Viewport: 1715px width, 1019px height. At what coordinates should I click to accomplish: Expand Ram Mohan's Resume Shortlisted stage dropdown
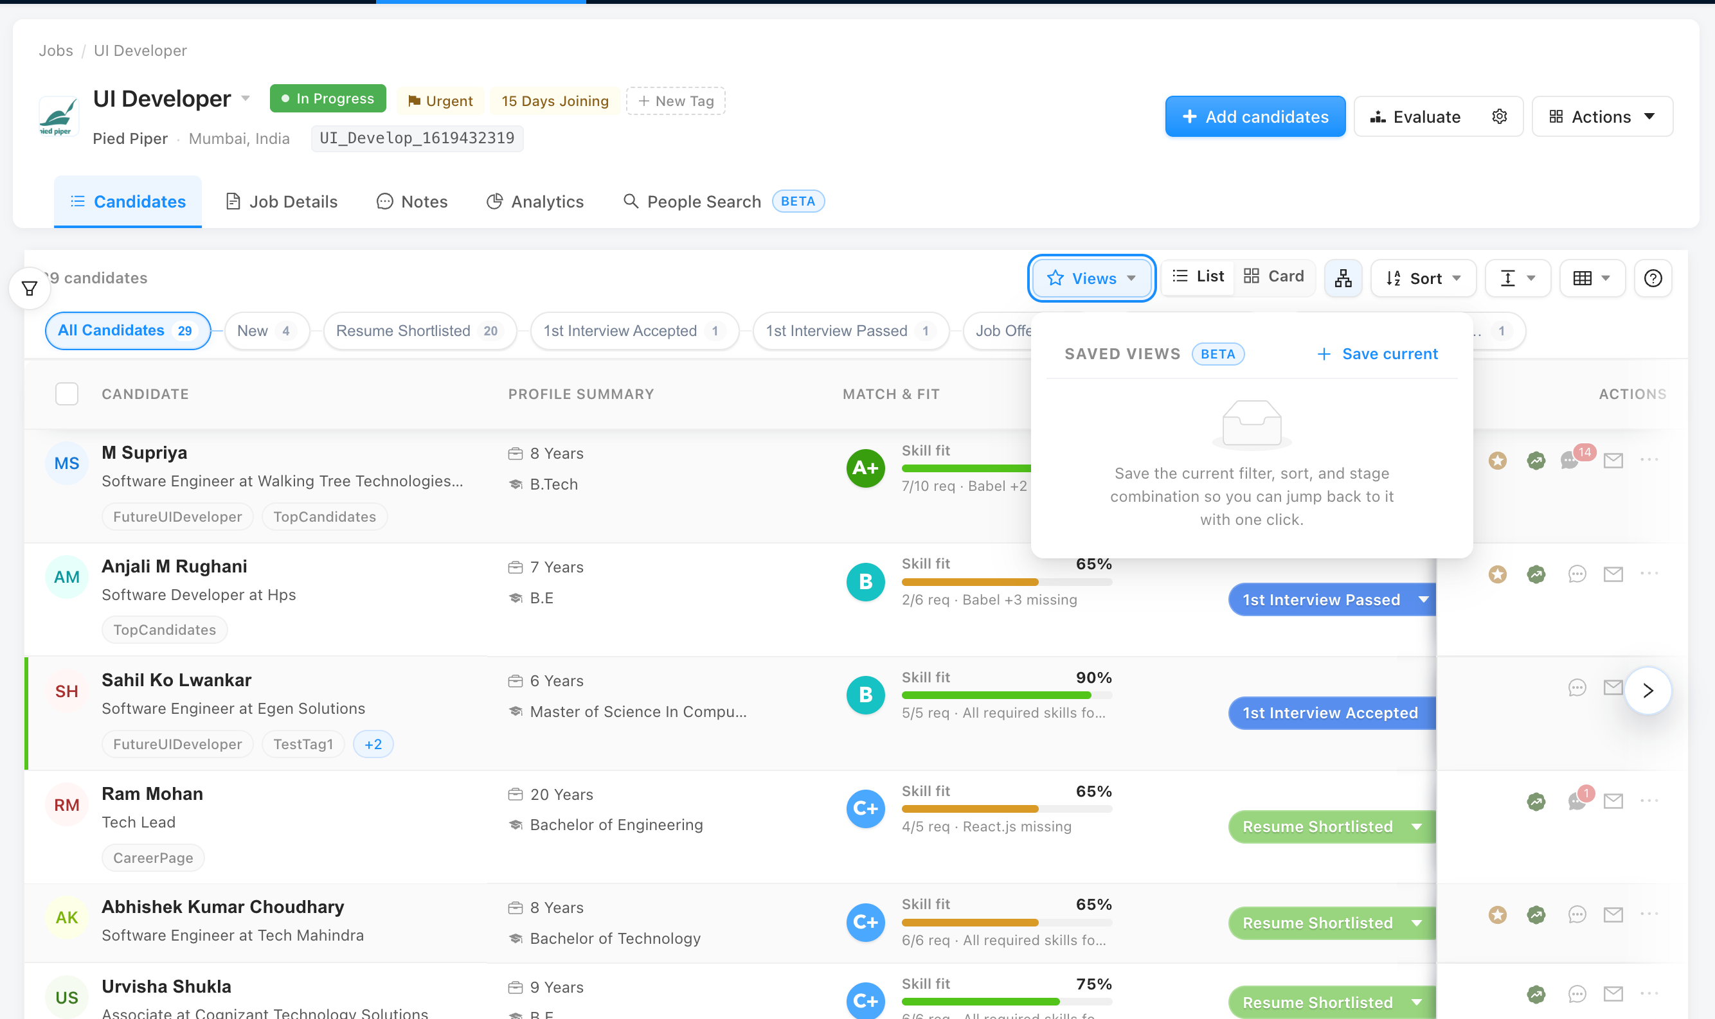click(x=1416, y=827)
